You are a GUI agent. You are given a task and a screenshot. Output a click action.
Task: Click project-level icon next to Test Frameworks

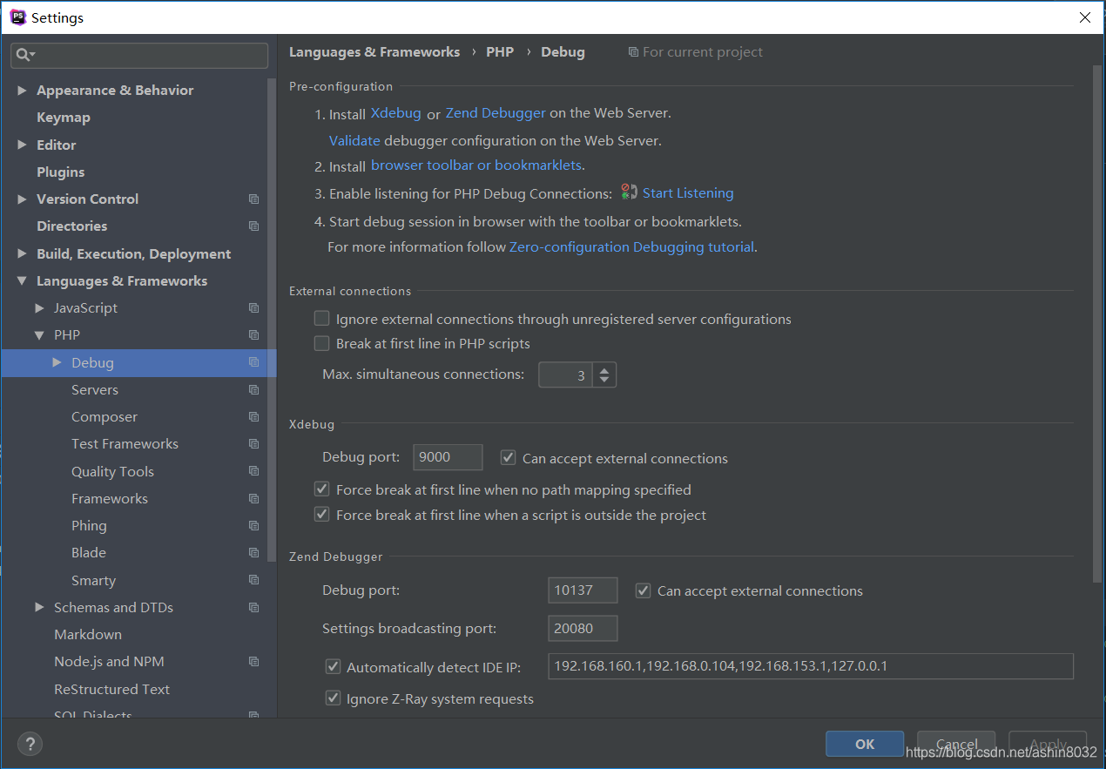coord(253,444)
